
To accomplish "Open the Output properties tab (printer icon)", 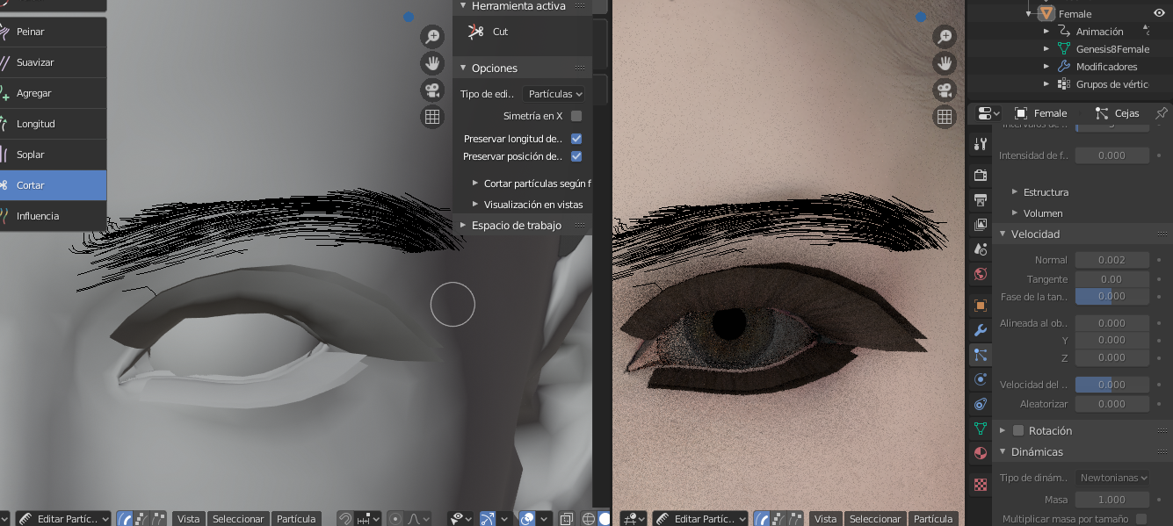I will click(x=981, y=200).
